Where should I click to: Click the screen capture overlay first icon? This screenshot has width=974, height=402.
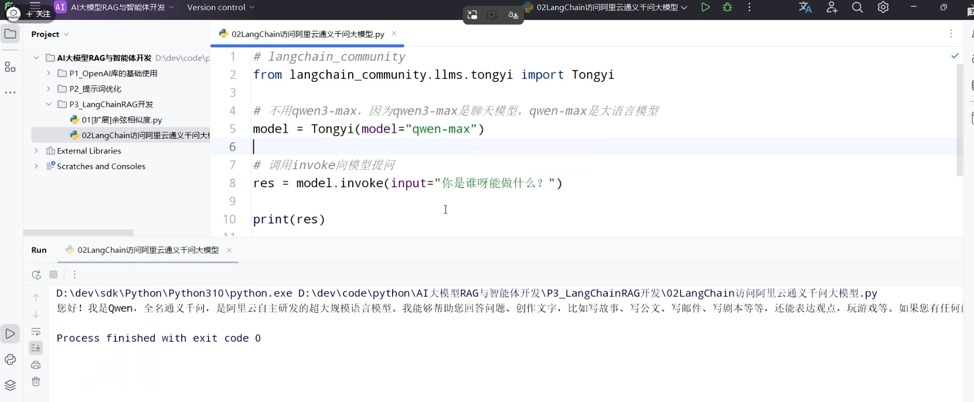coord(472,15)
